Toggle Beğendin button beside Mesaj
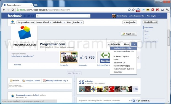 coord(114,44)
